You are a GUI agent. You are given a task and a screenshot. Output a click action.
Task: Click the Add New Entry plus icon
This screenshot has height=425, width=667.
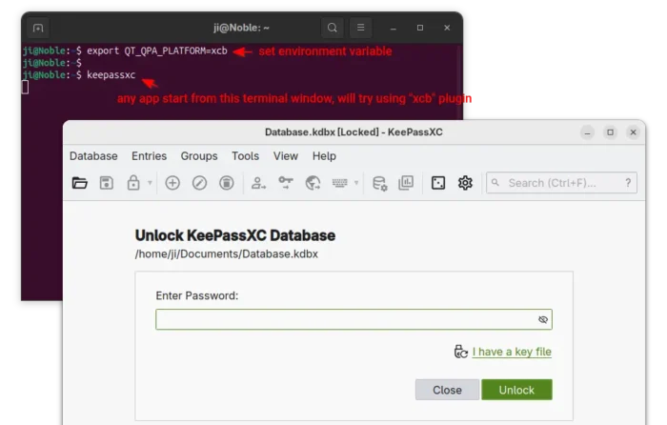[172, 183]
